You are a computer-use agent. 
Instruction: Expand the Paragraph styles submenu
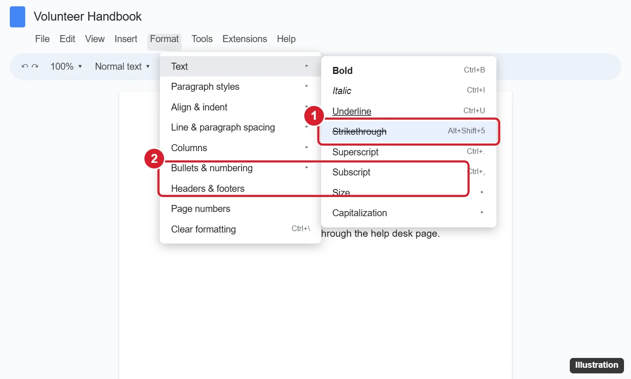coord(240,87)
